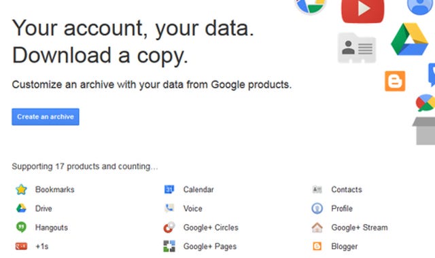Select the orange Blogger icon in list

click(x=317, y=246)
